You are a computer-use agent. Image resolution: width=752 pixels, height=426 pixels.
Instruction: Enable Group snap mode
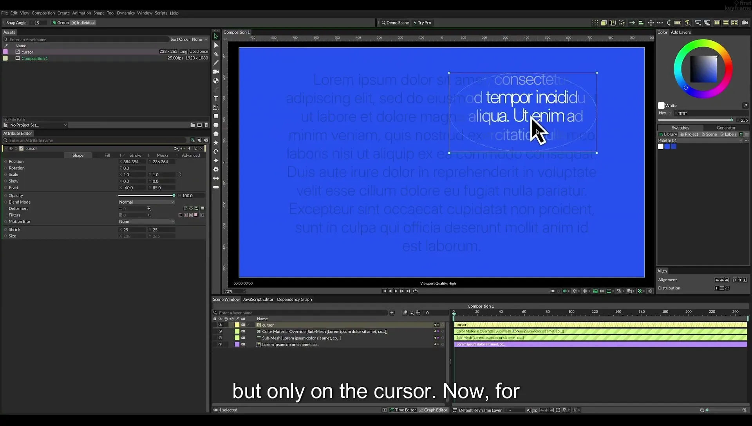click(x=60, y=23)
